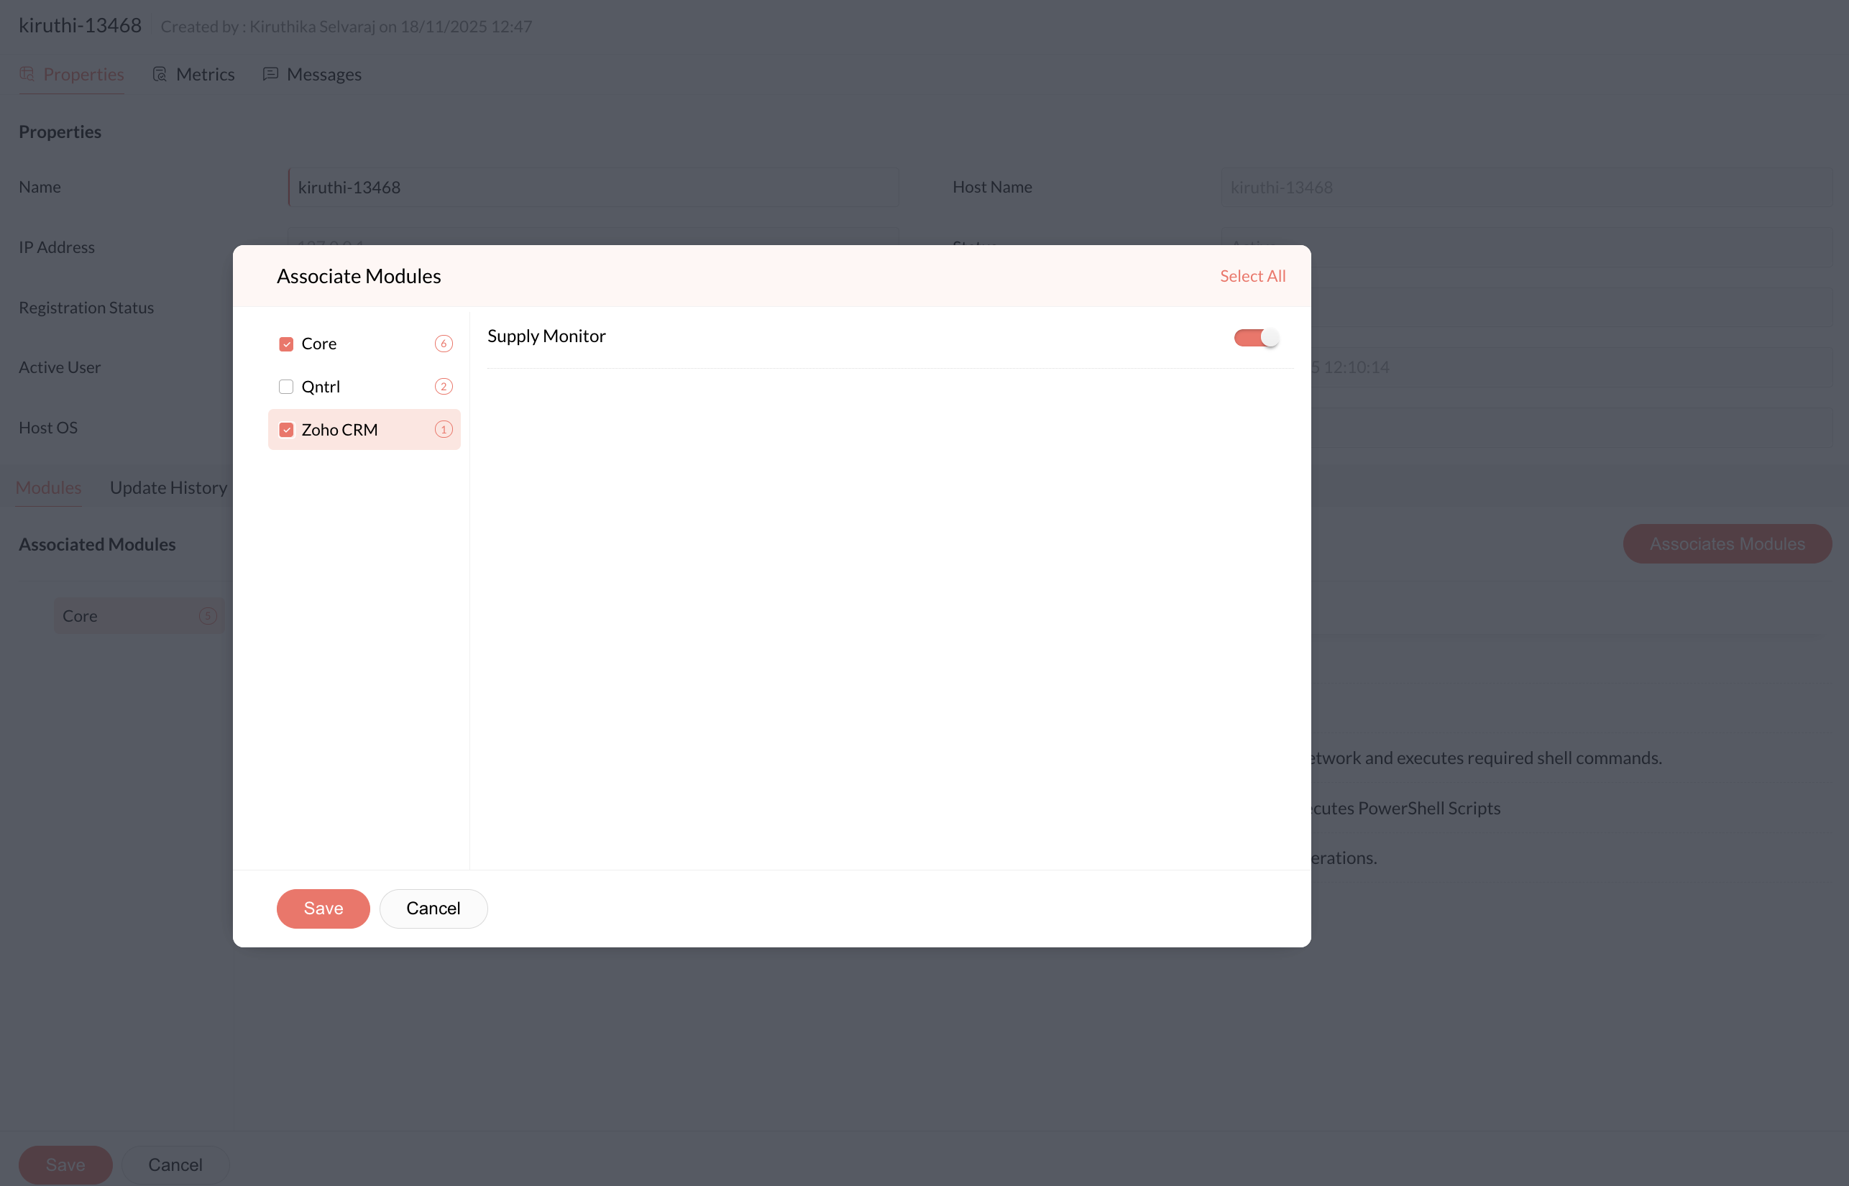Cancel the Associate Modules dialog
The width and height of the screenshot is (1849, 1186).
click(433, 909)
